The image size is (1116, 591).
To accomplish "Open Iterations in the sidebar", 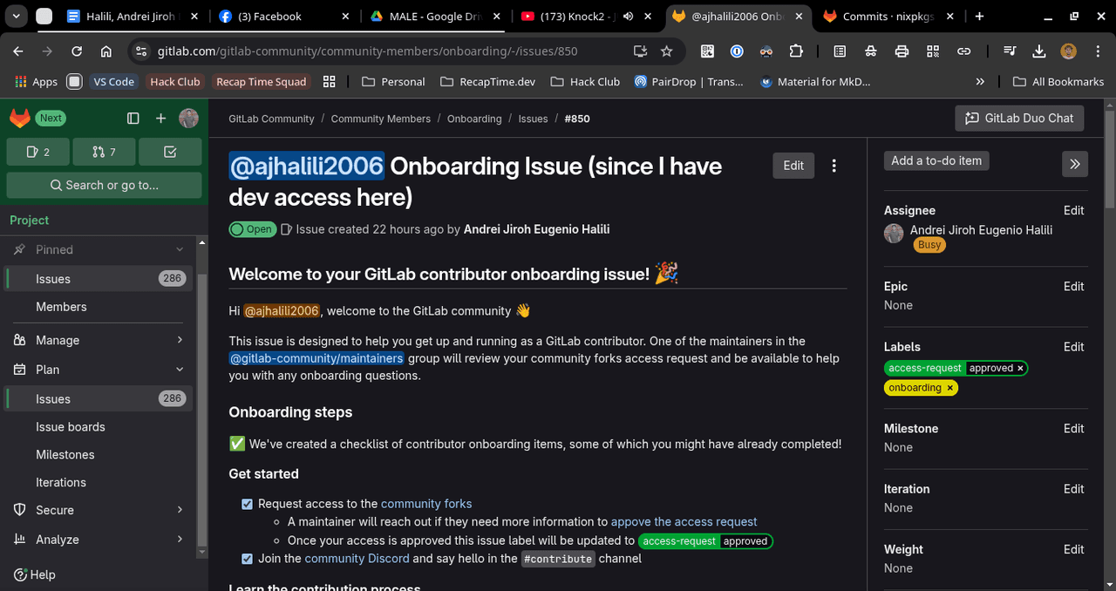I will point(99,482).
